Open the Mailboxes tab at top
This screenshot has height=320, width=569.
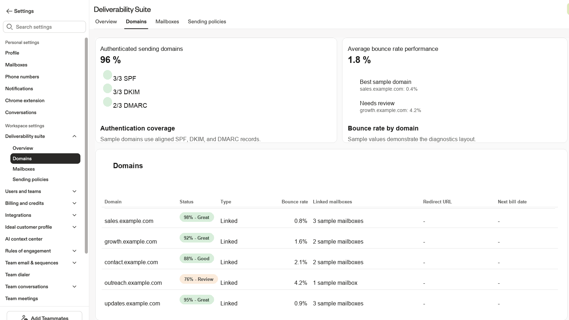click(x=167, y=22)
